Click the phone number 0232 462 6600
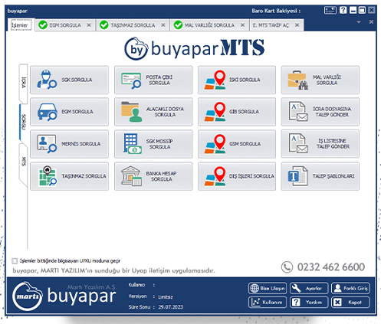This screenshot has width=381, height=324. 331,267
